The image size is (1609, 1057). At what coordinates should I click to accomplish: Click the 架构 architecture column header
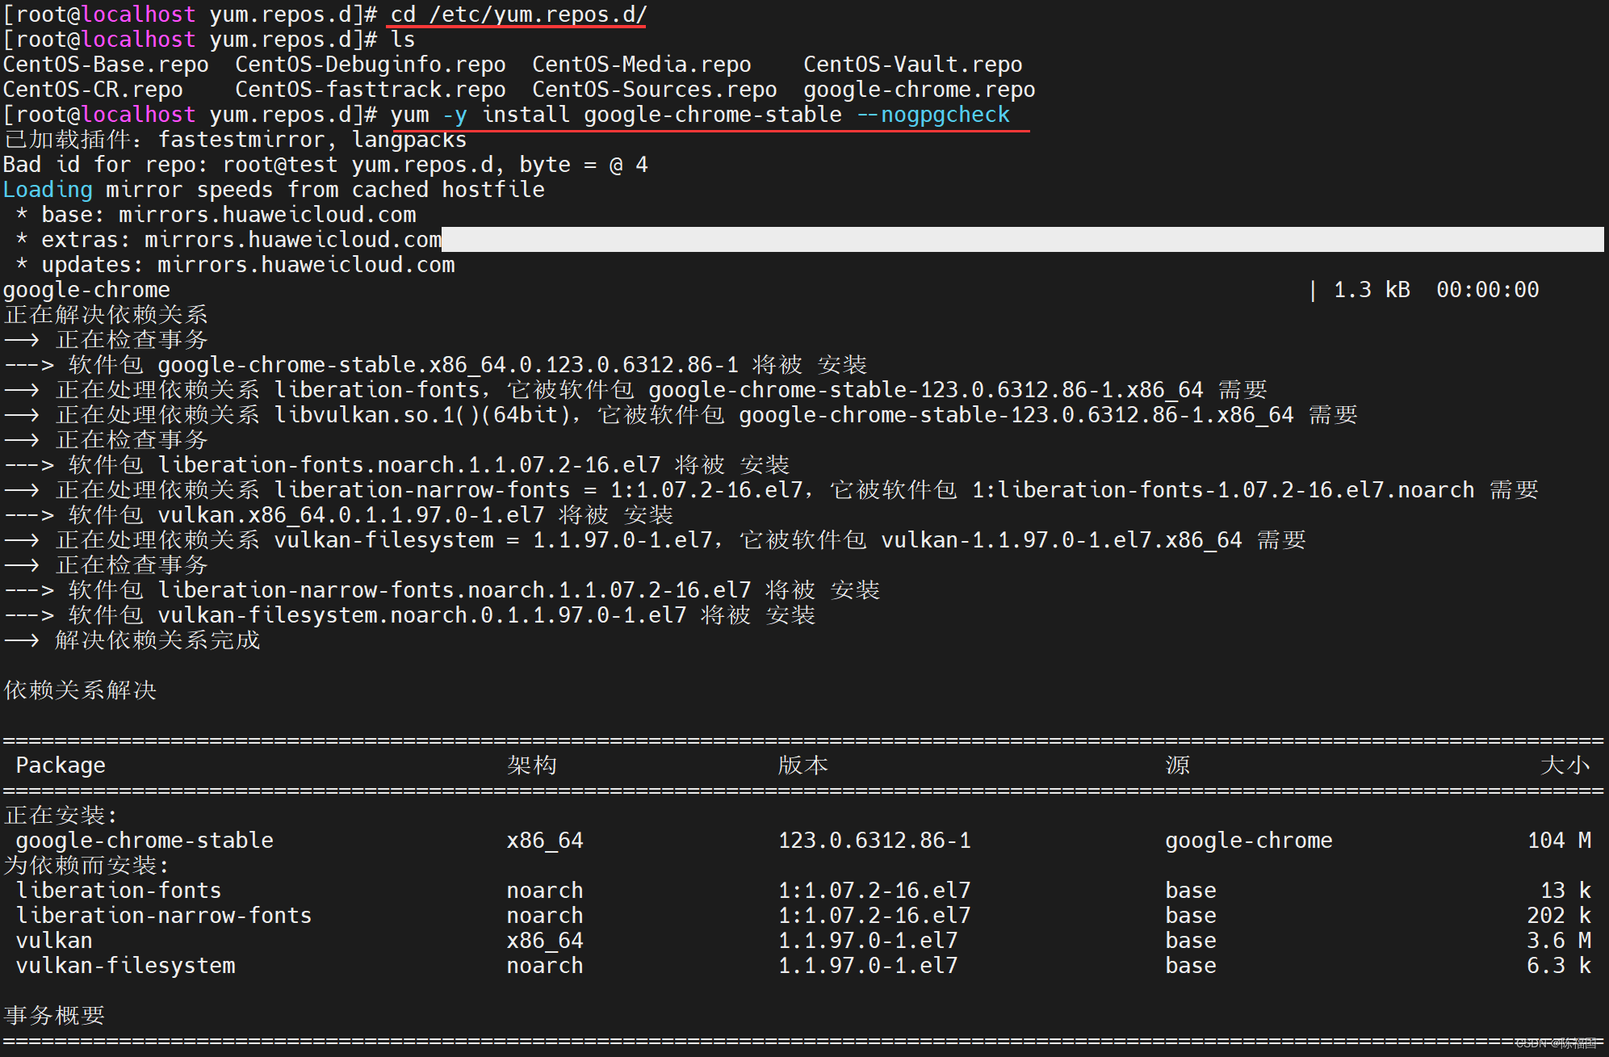(531, 765)
